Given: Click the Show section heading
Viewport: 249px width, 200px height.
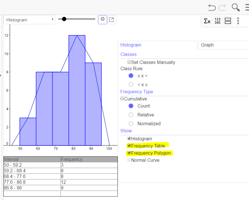Looking at the screenshot, I should (126, 131).
